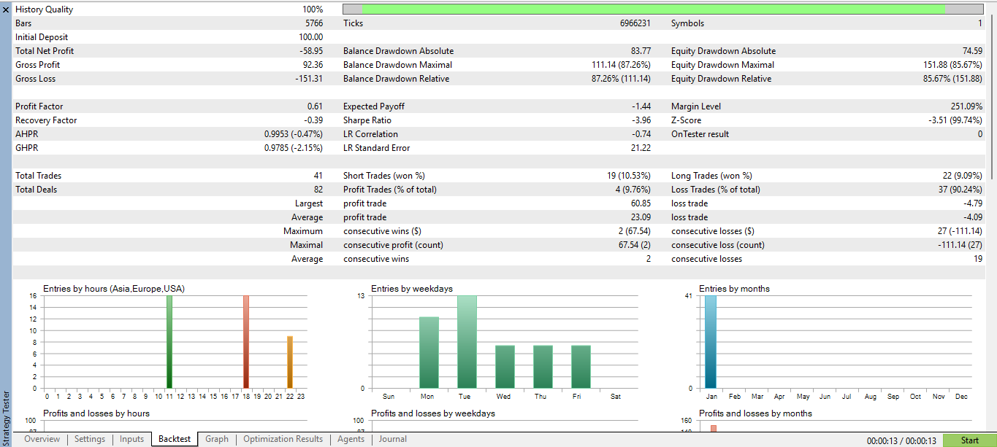Click the Tuesday bar in Entries by weekdays
997x447 pixels.
[465, 343]
